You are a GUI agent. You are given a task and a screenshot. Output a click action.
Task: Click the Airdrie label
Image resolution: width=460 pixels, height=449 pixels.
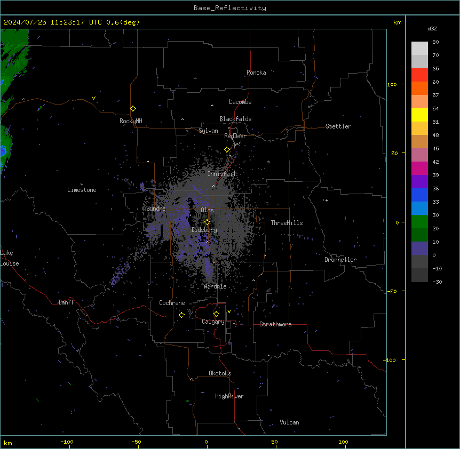[x=216, y=286]
